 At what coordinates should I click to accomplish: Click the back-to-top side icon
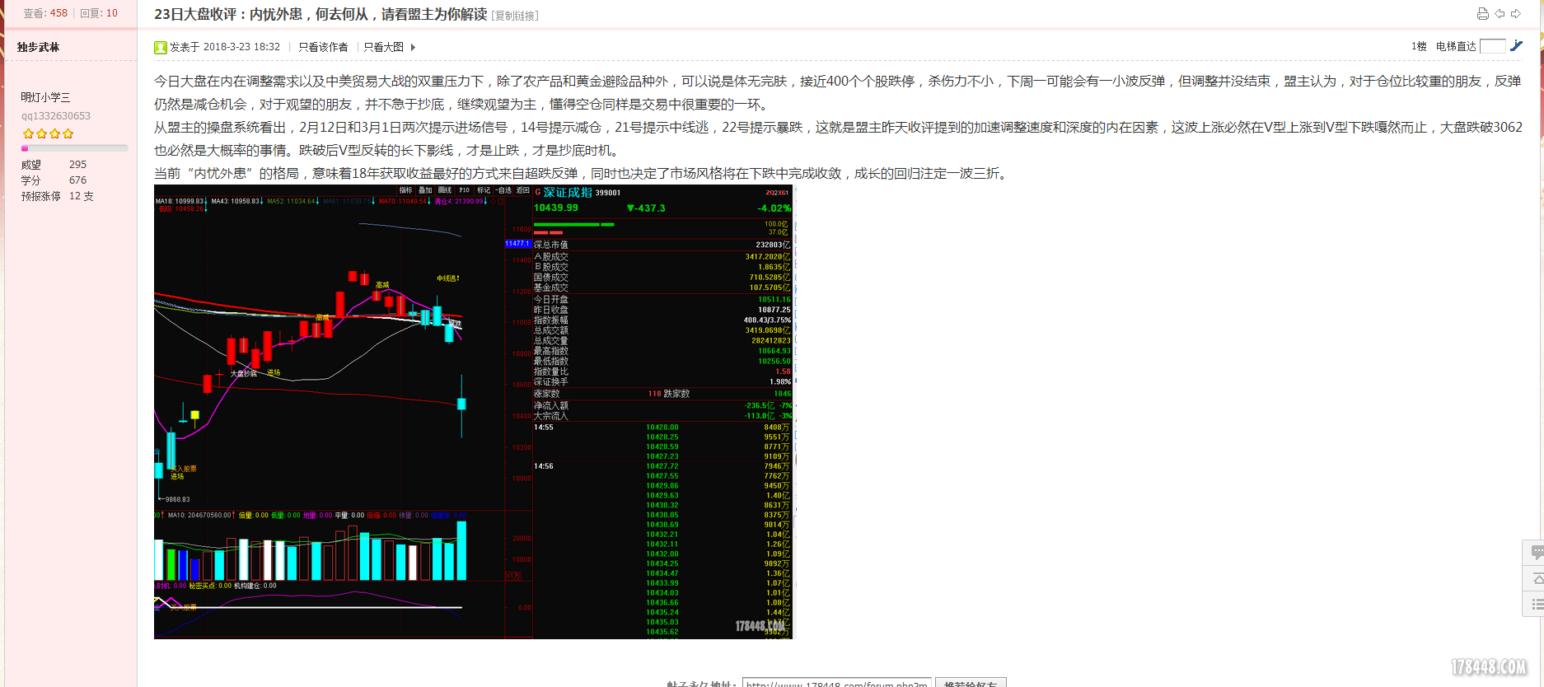point(1537,579)
